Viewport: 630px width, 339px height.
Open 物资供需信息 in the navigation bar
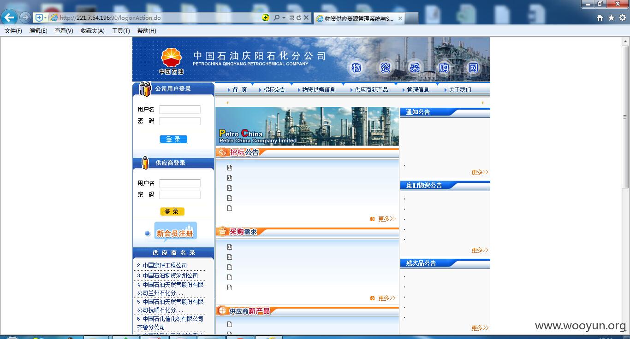point(318,90)
